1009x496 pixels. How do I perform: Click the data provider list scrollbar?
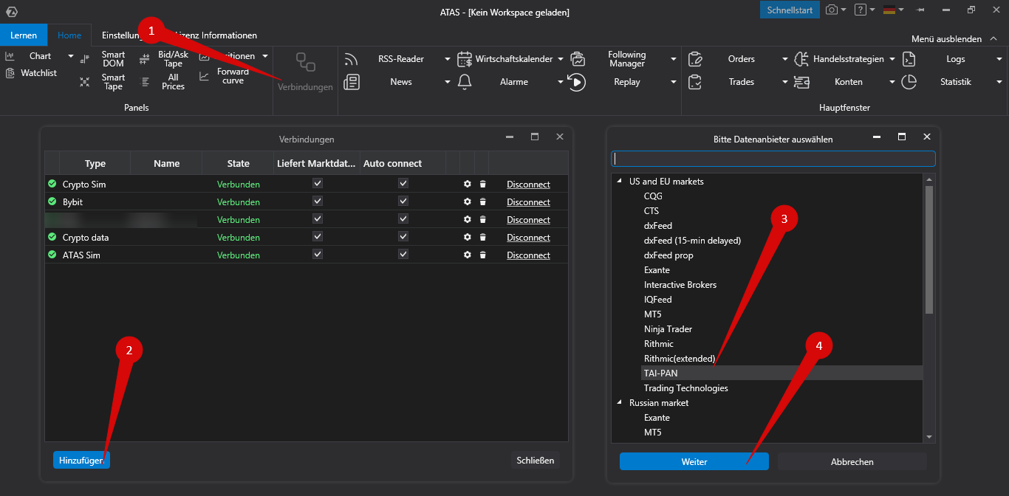tap(929, 251)
